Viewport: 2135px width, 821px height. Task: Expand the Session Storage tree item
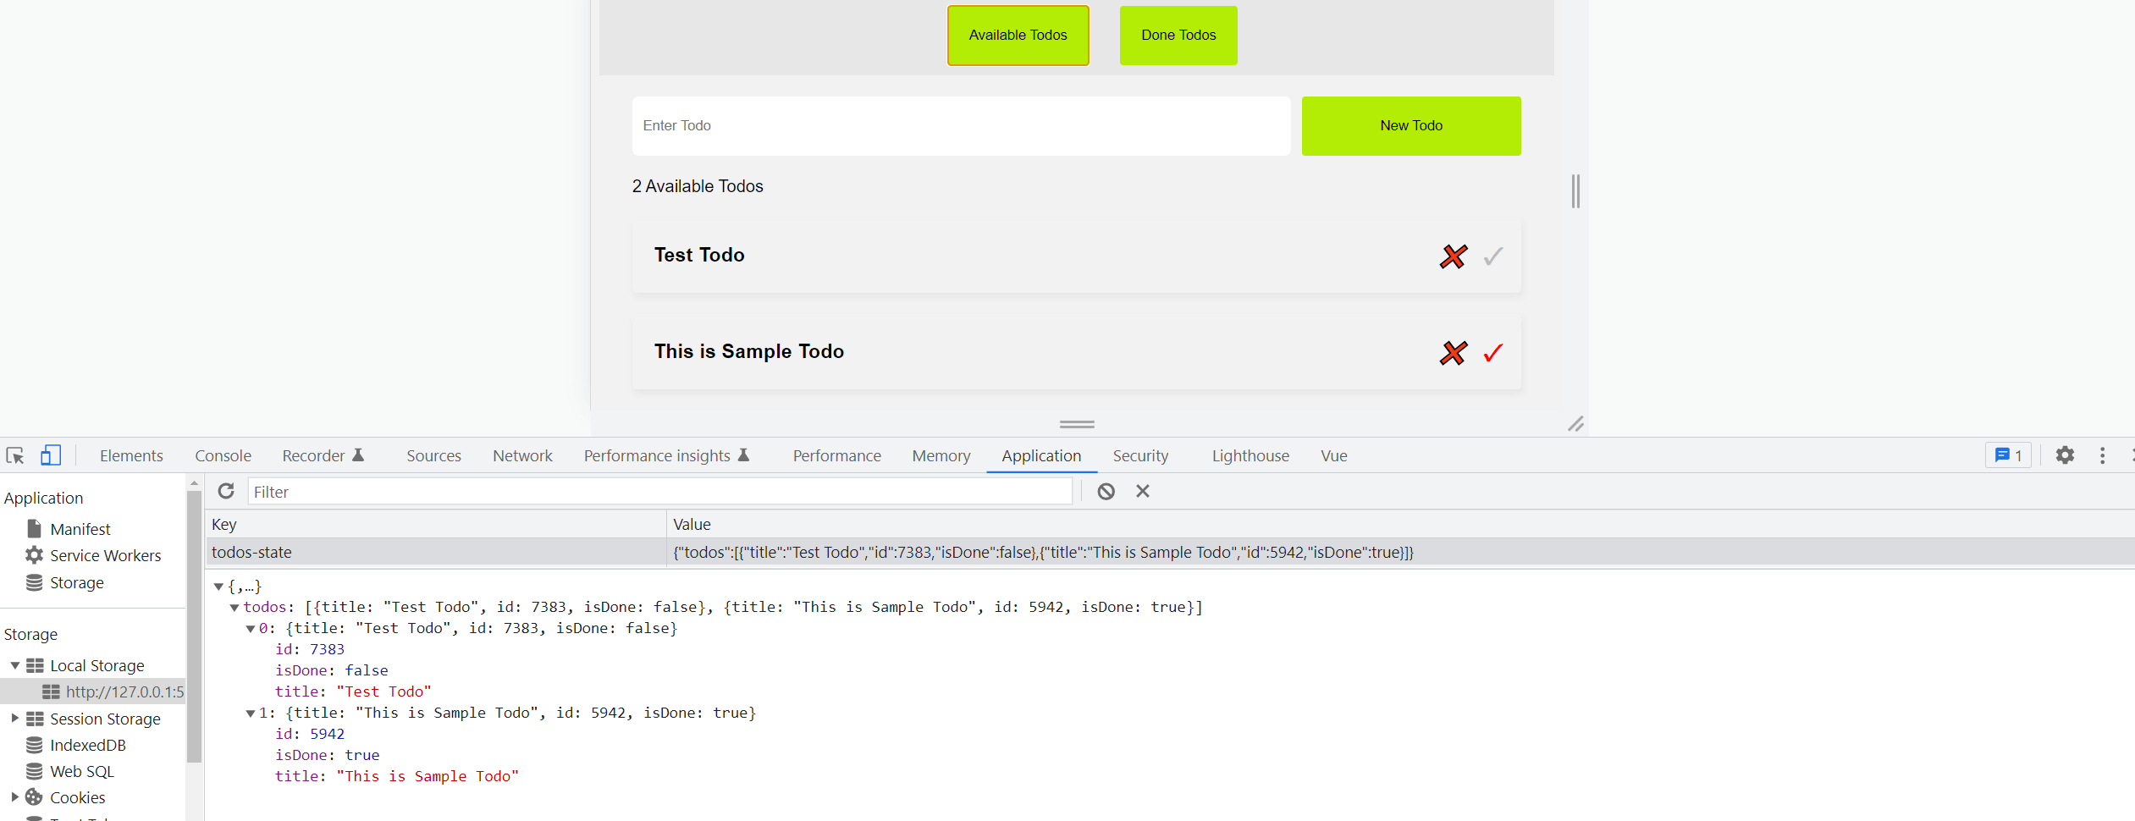pyautogui.click(x=14, y=719)
